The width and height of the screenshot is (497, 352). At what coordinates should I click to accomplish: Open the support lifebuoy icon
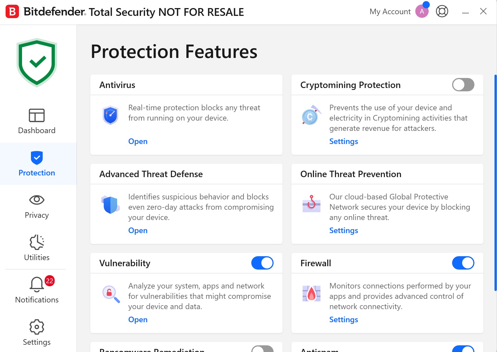click(x=442, y=11)
